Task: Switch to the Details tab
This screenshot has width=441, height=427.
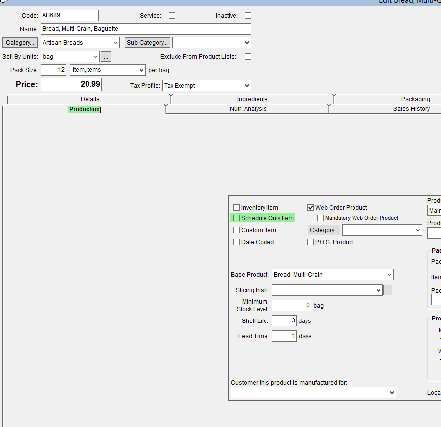Action: tap(89, 99)
